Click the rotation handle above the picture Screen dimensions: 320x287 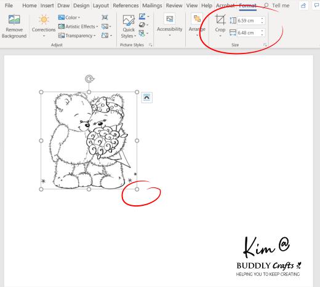point(89,79)
